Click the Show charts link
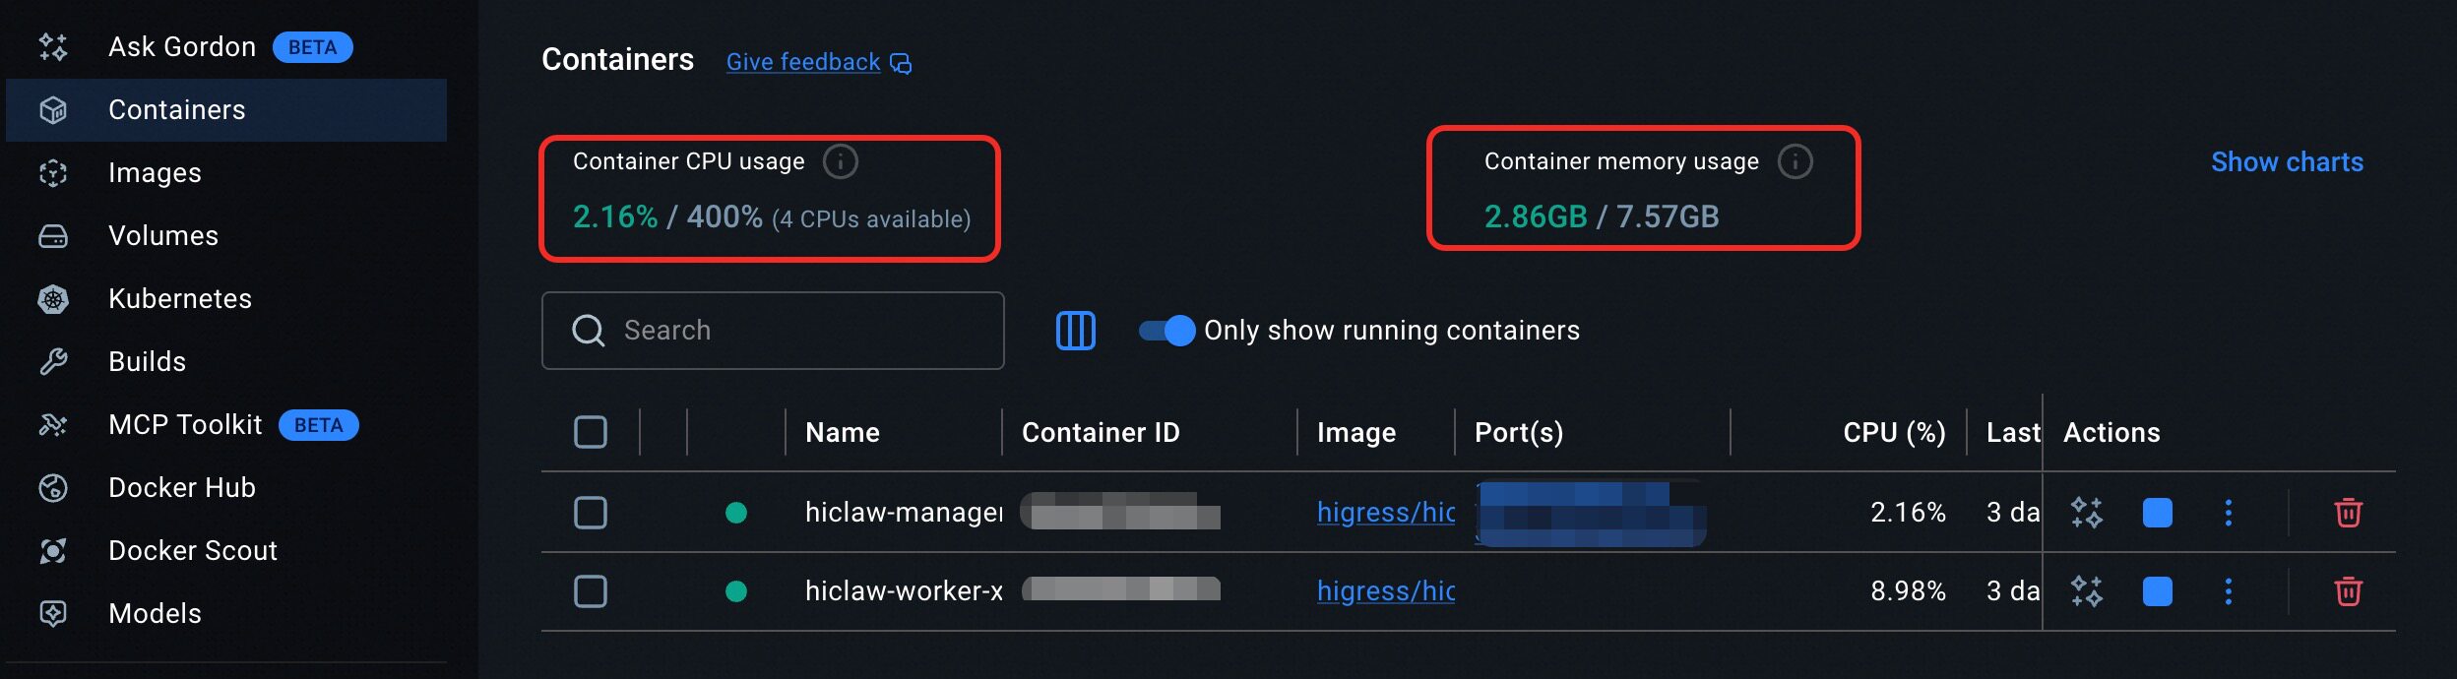This screenshot has height=679, width=2457. (x=2287, y=162)
